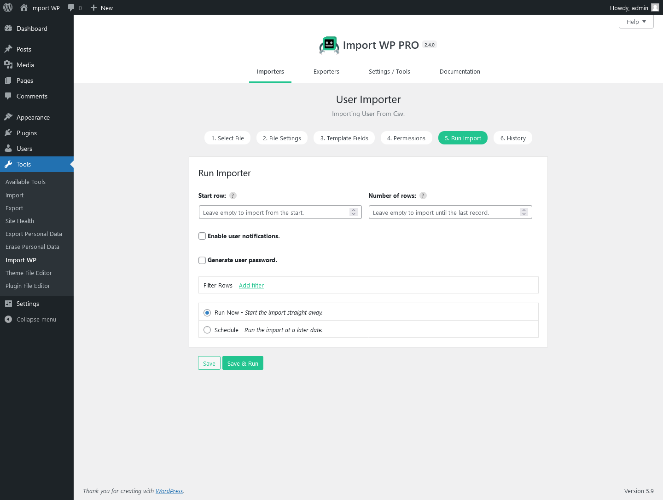The image size is (663, 500).
Task: Open Settings via the sliders icon
Action: (9, 304)
